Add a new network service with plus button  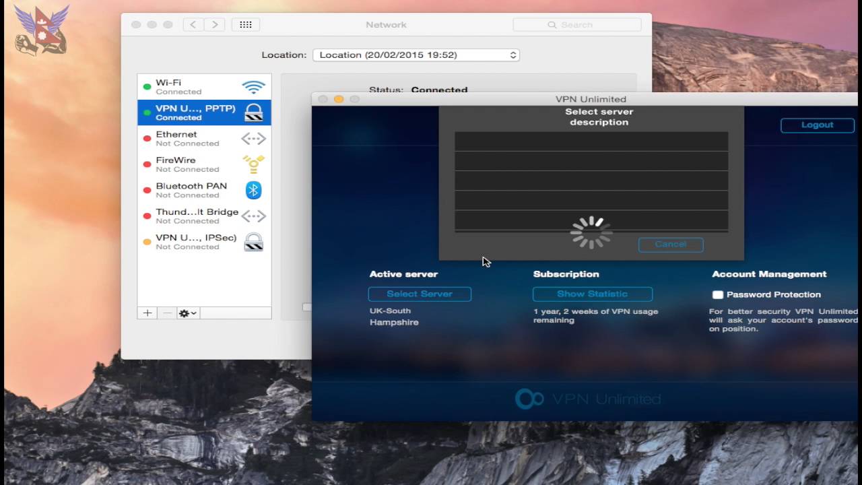point(147,313)
